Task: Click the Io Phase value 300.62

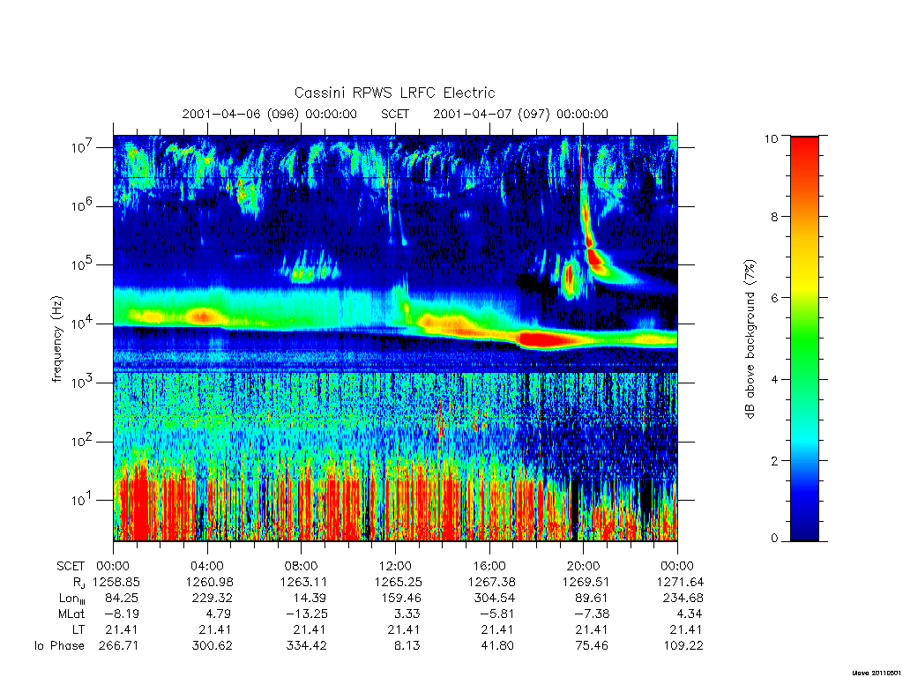Action: pyautogui.click(x=213, y=646)
